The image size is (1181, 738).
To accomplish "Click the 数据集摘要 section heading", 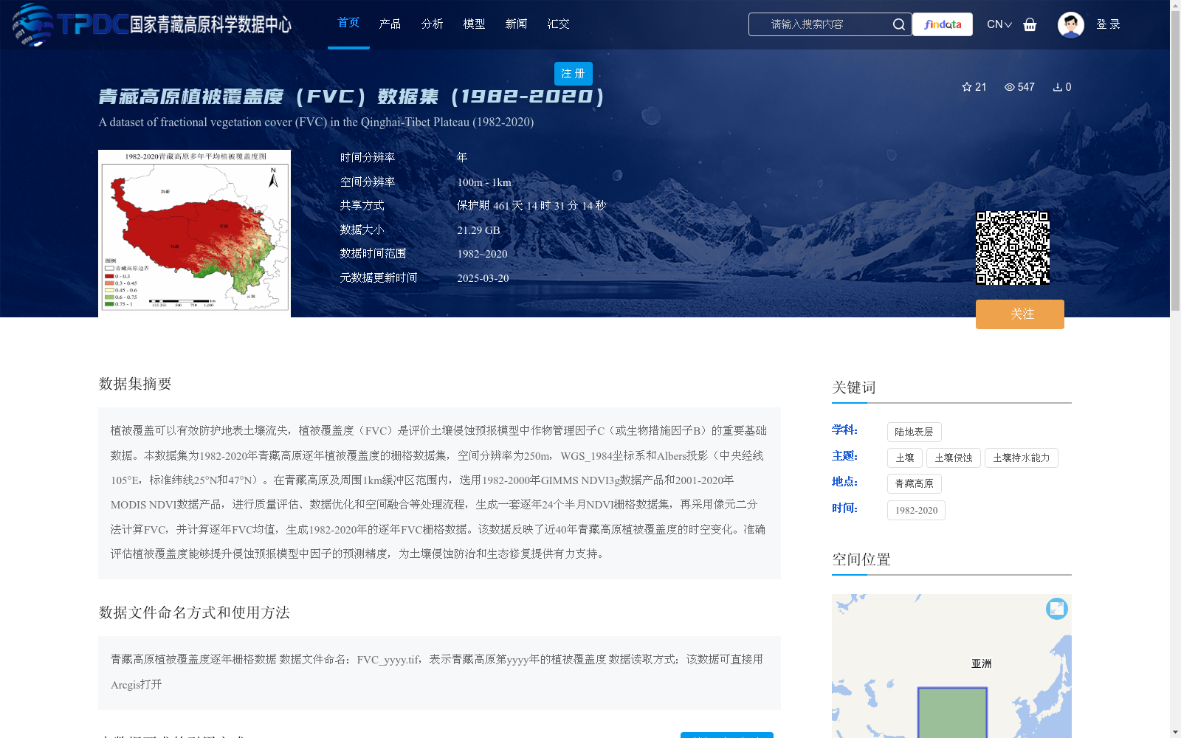I will pos(135,384).
